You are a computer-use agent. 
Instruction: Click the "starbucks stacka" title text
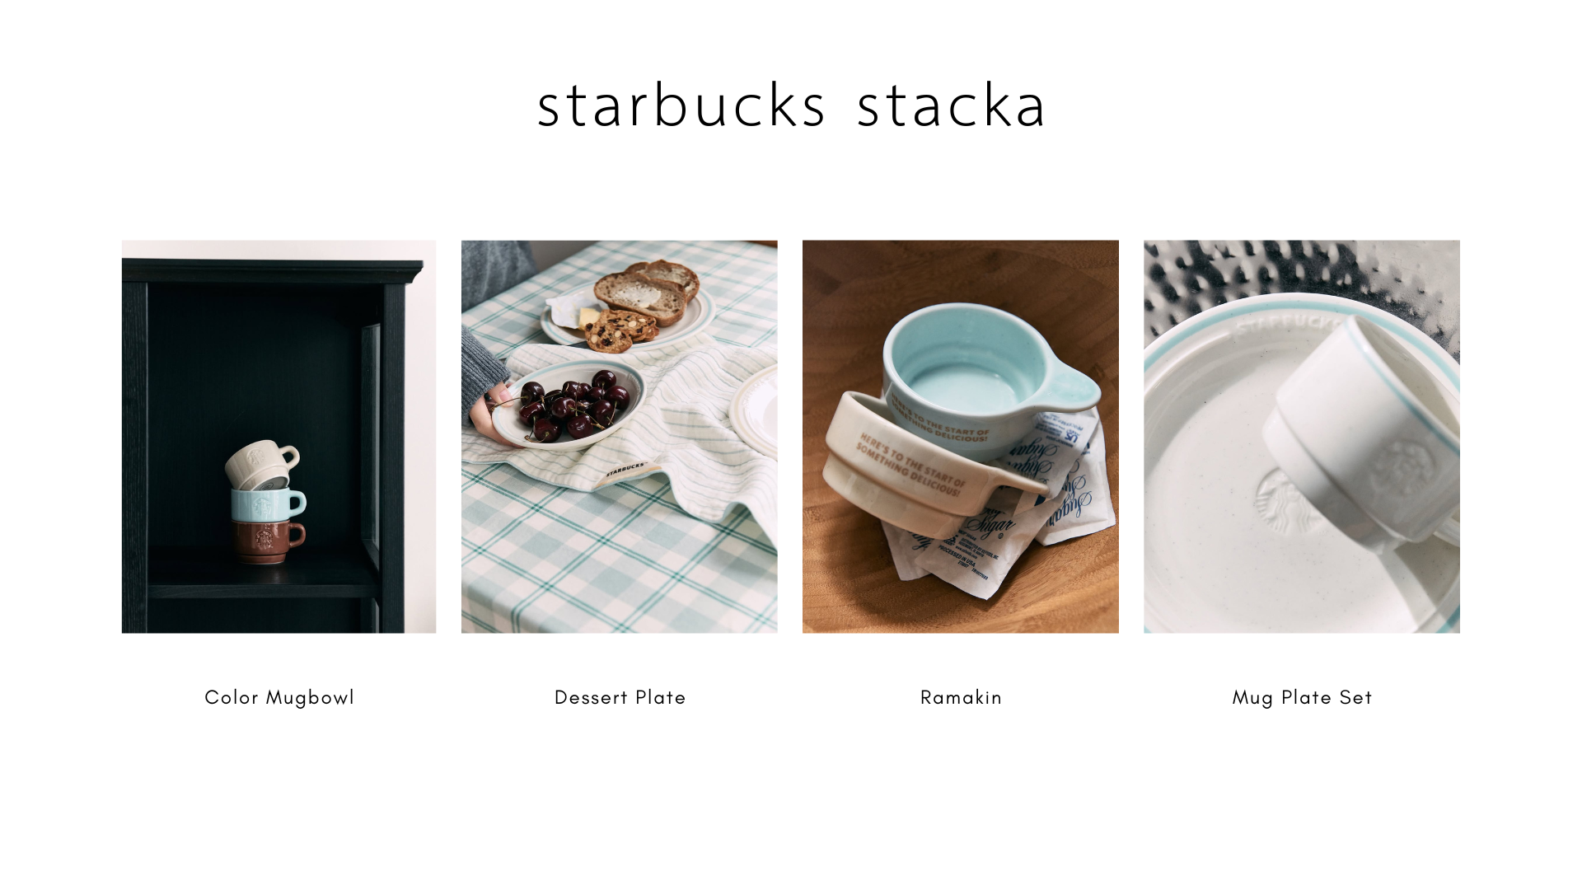click(x=791, y=105)
